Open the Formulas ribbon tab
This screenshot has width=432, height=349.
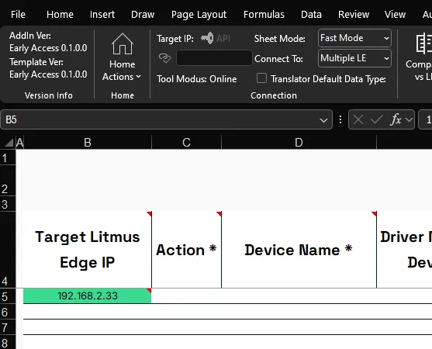click(264, 14)
